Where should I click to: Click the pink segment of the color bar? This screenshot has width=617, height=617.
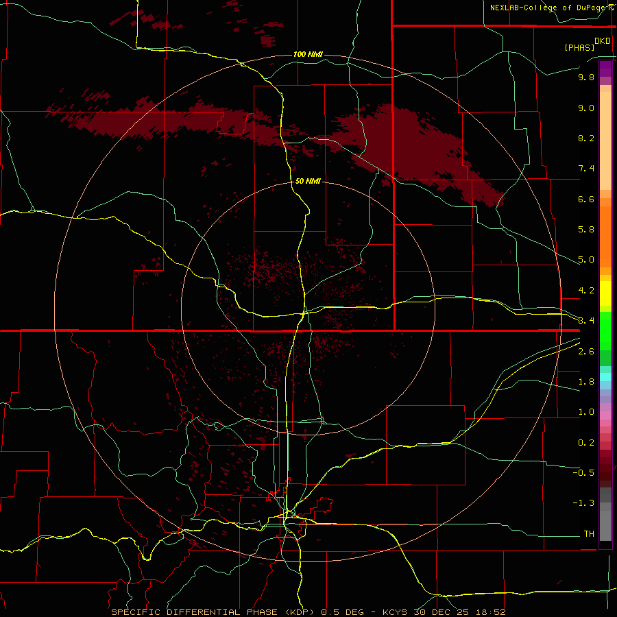click(605, 415)
